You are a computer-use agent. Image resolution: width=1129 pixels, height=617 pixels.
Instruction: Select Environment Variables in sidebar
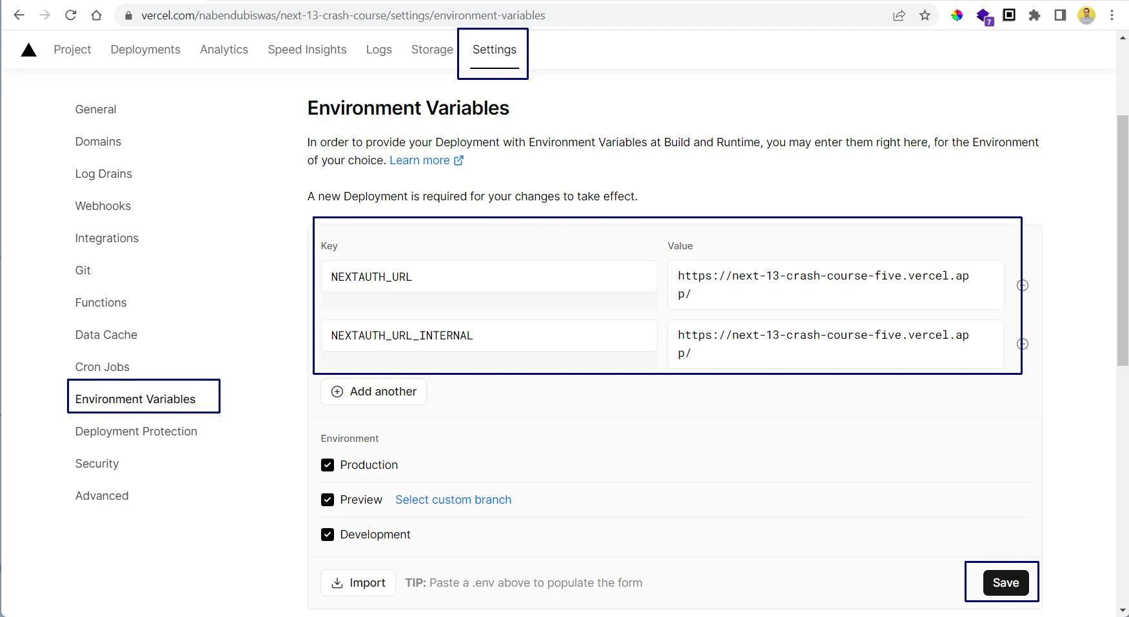click(135, 399)
